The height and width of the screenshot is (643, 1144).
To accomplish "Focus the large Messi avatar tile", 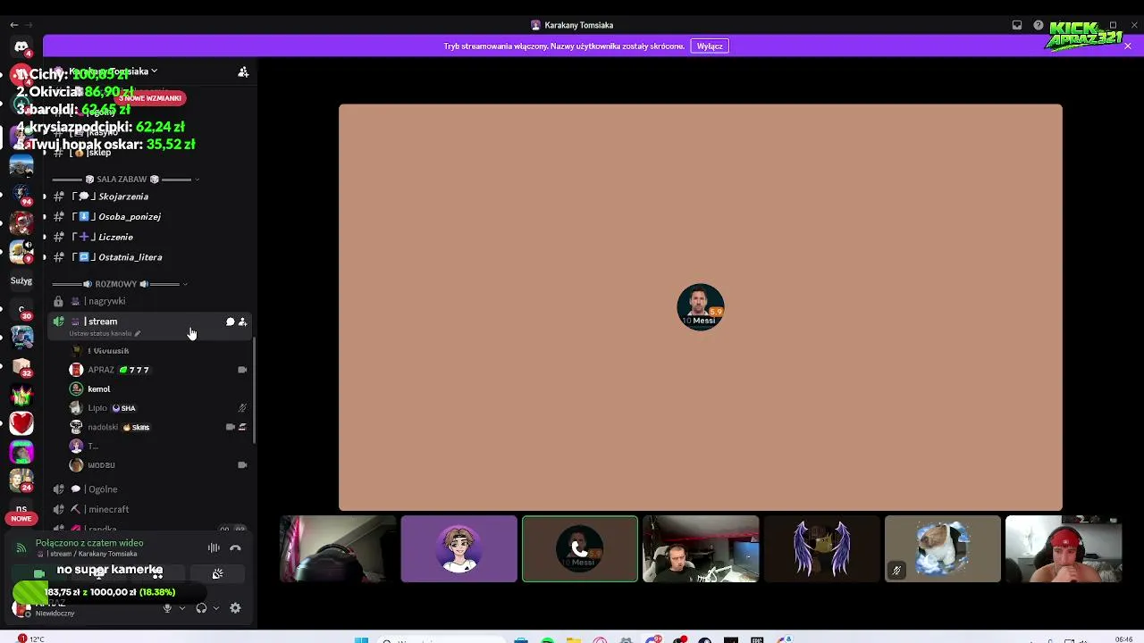I will click(701, 307).
